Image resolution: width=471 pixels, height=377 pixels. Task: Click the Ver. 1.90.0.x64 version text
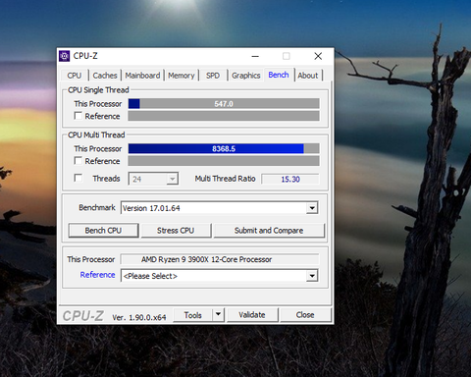139,317
